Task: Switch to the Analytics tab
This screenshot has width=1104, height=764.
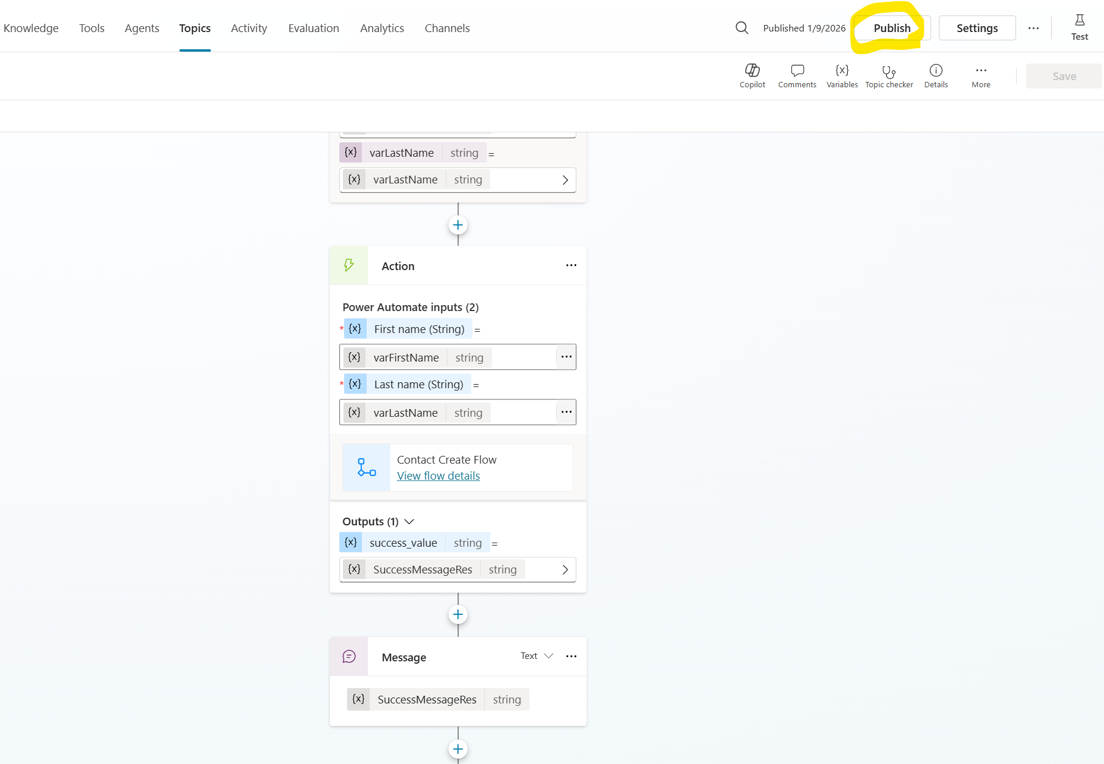Action: coord(382,28)
